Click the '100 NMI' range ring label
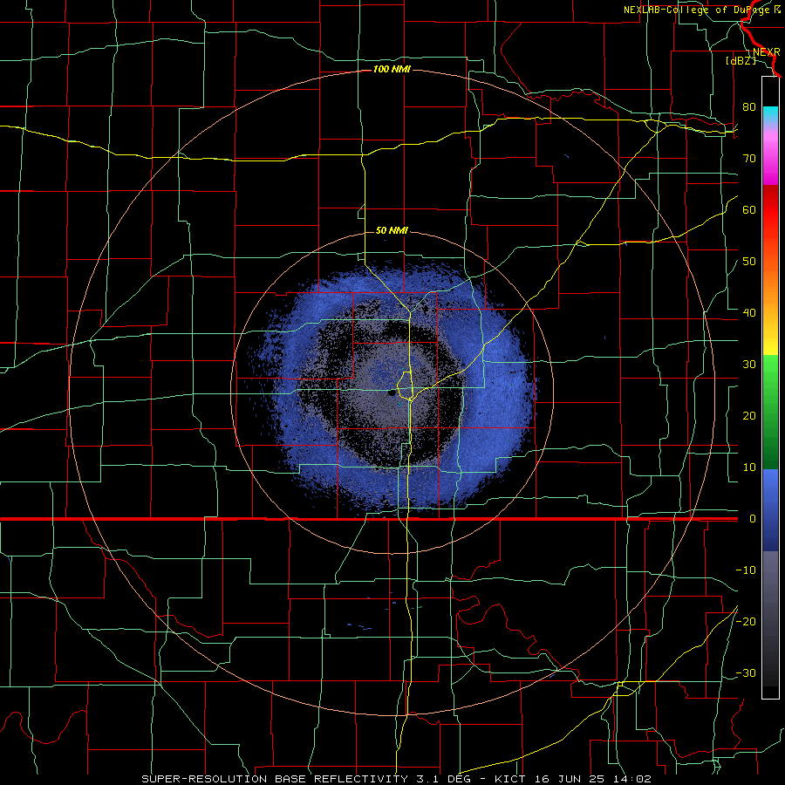 [x=392, y=69]
